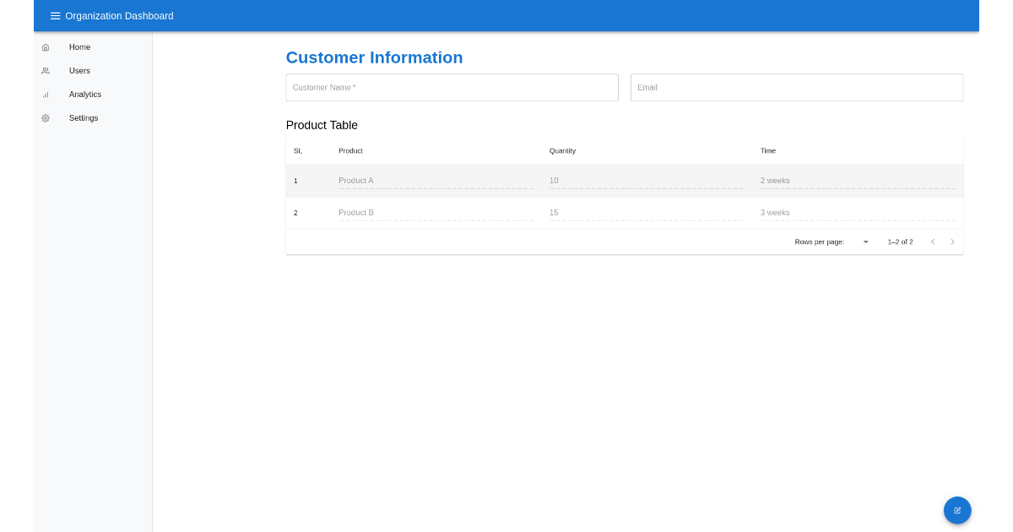This screenshot has width=1013, height=532.
Task: Navigate to Users in sidebar
Action: coord(79,71)
